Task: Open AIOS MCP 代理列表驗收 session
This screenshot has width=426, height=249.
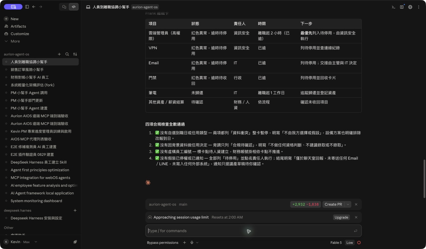Action: [40, 139]
